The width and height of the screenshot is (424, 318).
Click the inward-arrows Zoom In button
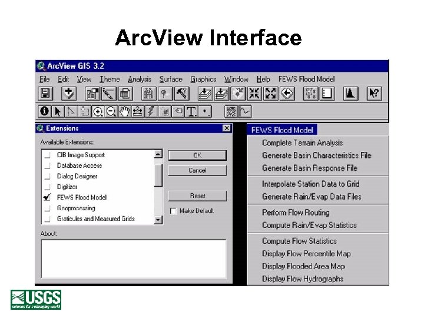point(254,94)
